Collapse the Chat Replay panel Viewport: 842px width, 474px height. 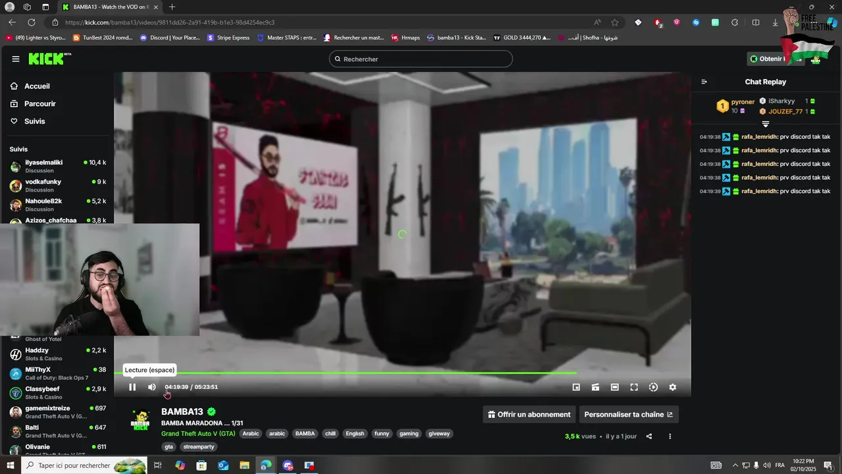(704, 82)
